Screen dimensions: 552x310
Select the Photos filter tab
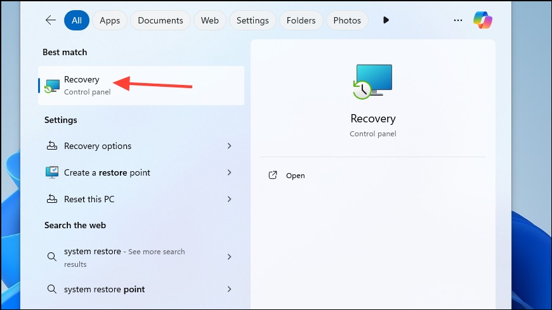pos(347,20)
